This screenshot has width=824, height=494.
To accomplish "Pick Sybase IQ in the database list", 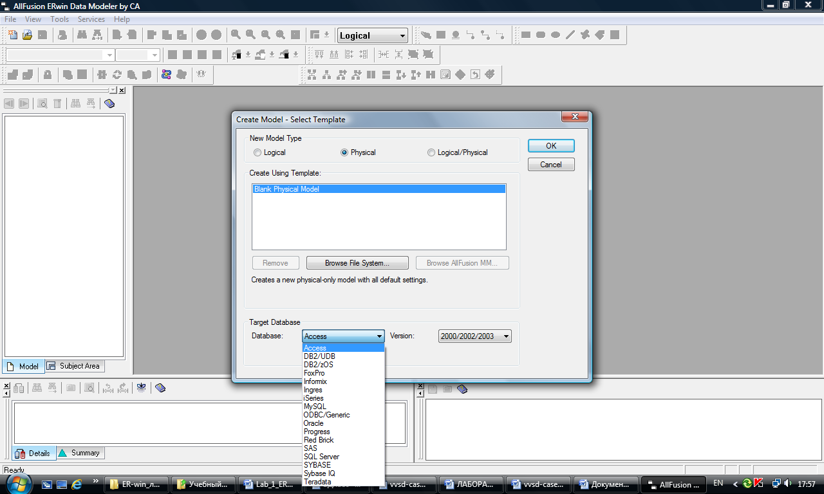I will [x=343, y=473].
